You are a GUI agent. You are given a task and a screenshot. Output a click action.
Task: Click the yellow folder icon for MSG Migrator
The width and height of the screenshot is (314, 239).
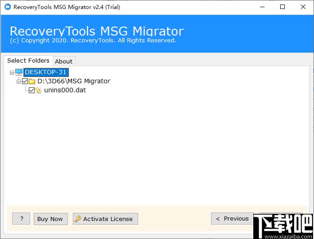(x=32, y=81)
